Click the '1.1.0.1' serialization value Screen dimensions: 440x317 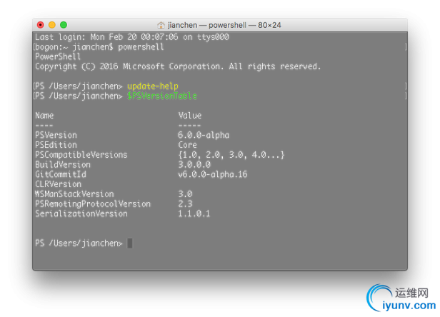[194, 213]
